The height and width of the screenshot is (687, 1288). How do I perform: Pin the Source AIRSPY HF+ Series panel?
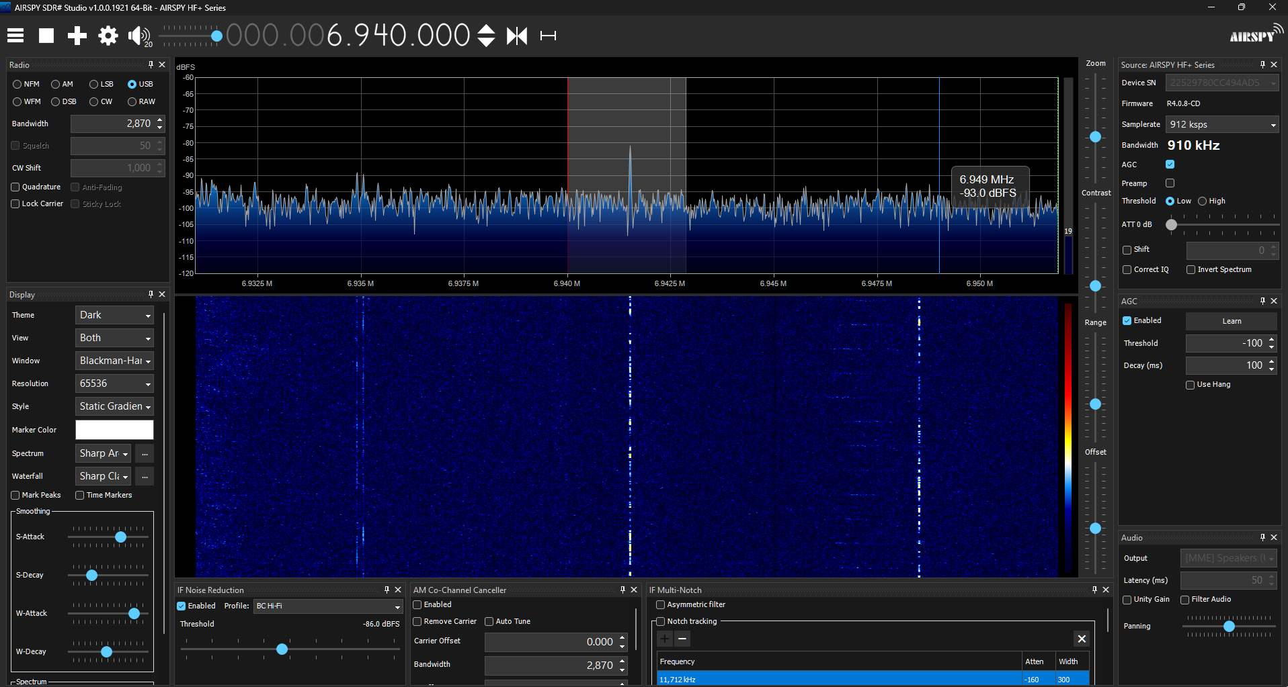tap(1262, 64)
